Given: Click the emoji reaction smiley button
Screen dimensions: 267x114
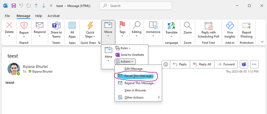Looking at the screenshot, I should tap(166, 64).
